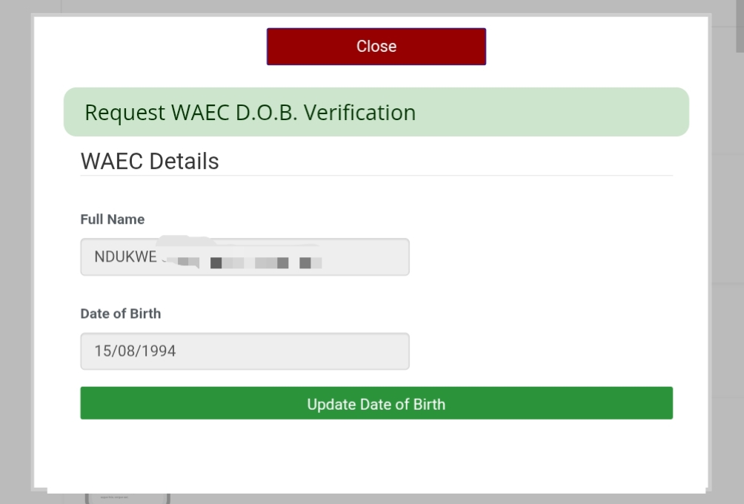Click the WAEC Details heading
The image size is (744, 504).
coord(150,161)
